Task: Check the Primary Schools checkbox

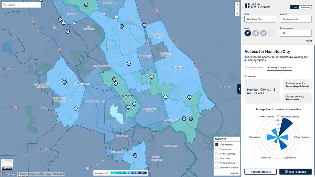Action: coord(217,163)
